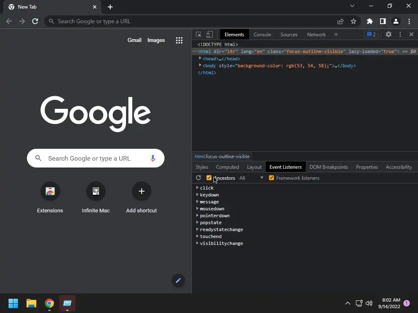Viewport: 418px width, 313px height.
Task: Click the browser reload button
Action: tap(35, 21)
